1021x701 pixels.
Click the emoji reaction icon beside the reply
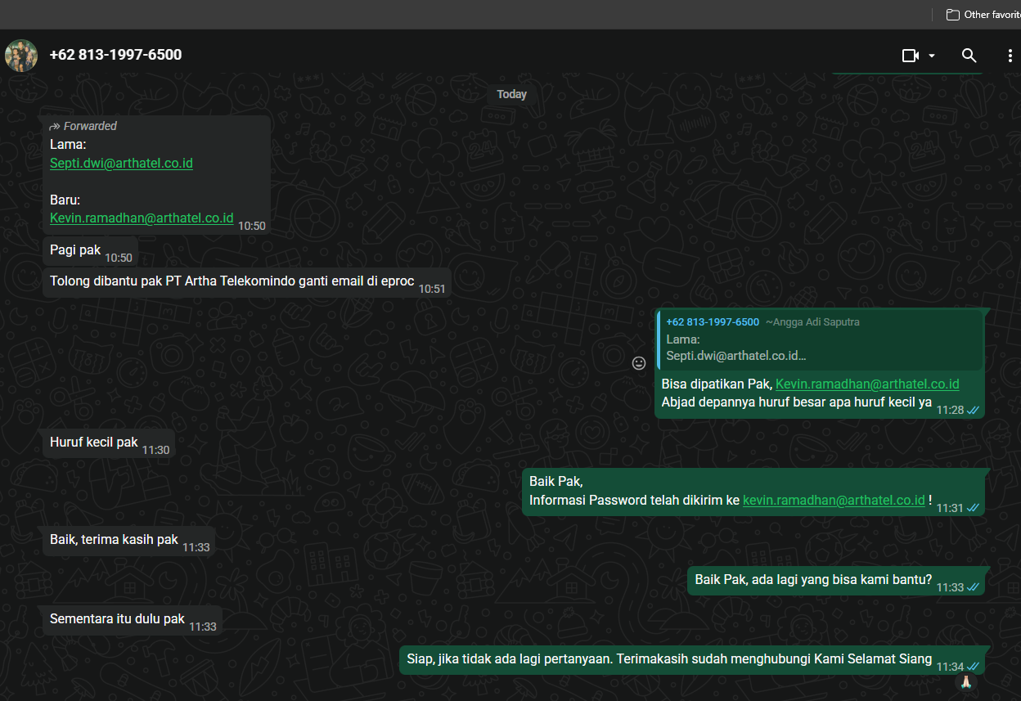[x=639, y=363]
